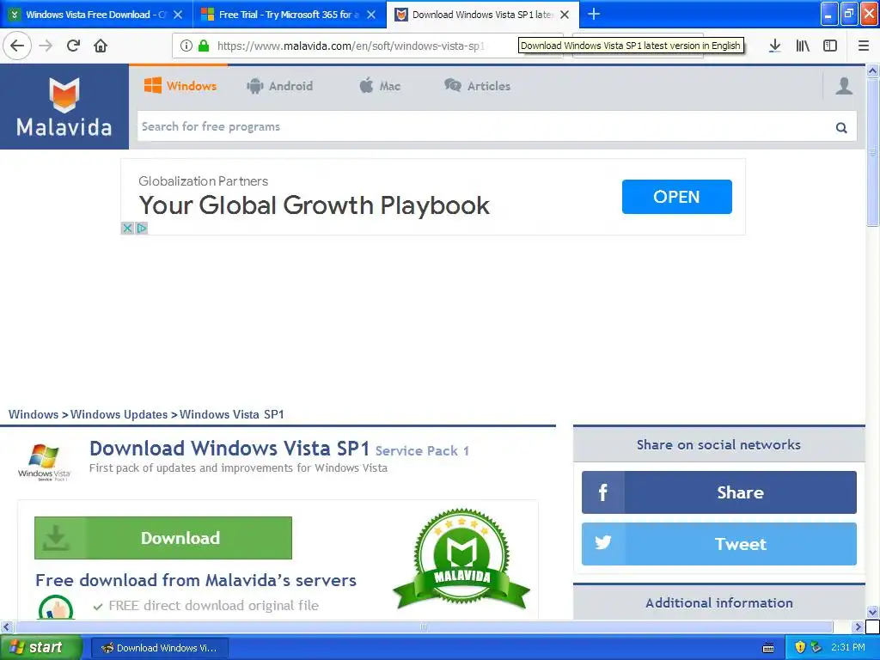This screenshot has height=660, width=880.
Task: Open the Android category menu
Action: coord(279,86)
